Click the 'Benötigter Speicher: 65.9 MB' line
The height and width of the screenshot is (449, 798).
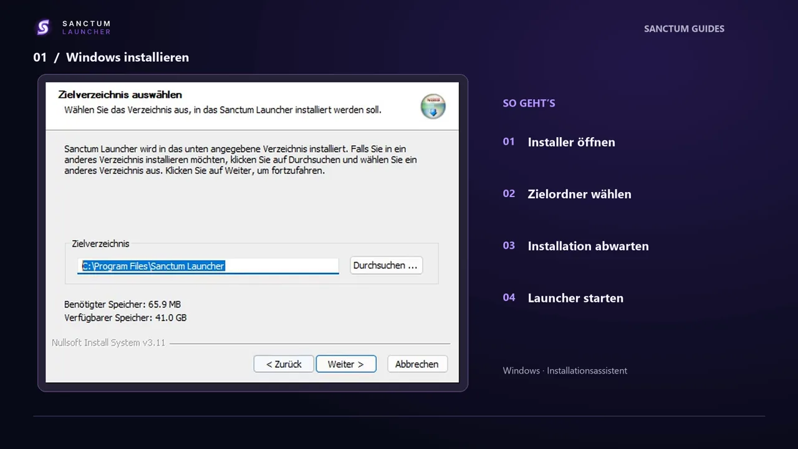pos(122,304)
